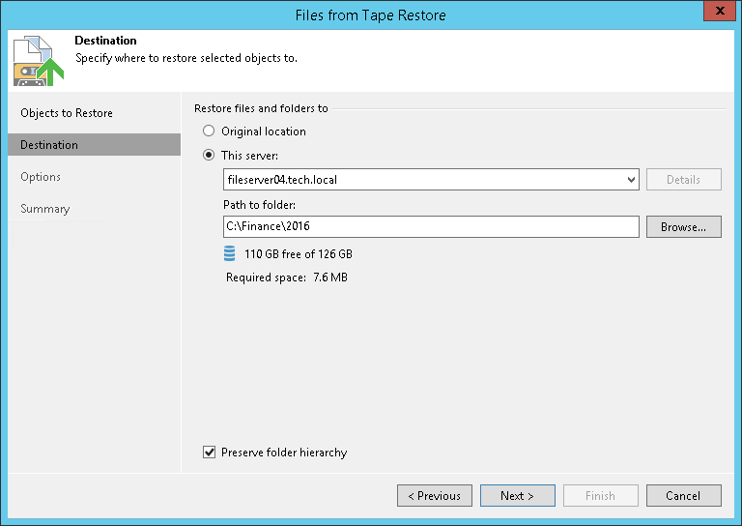Click the Finish button
Image resolution: width=742 pixels, height=526 pixels.
[600, 496]
